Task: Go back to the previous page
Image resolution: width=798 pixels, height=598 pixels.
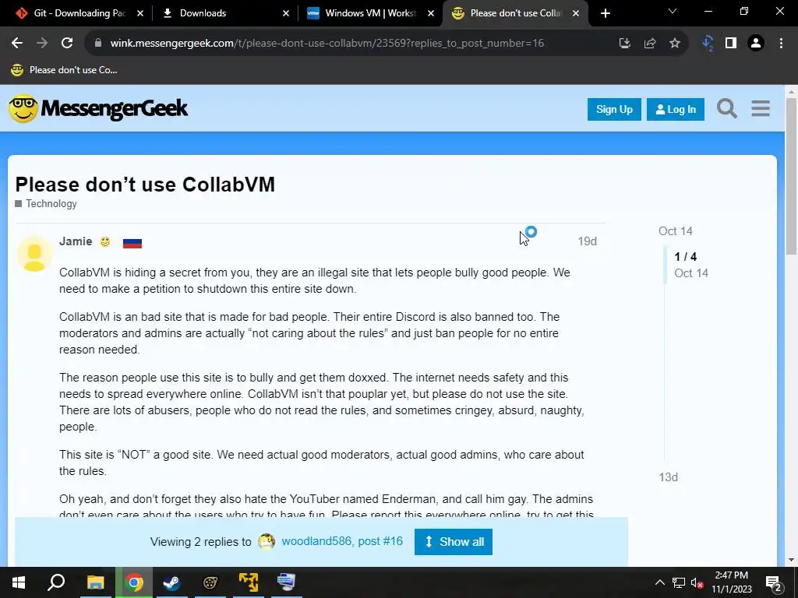Action: click(x=17, y=44)
